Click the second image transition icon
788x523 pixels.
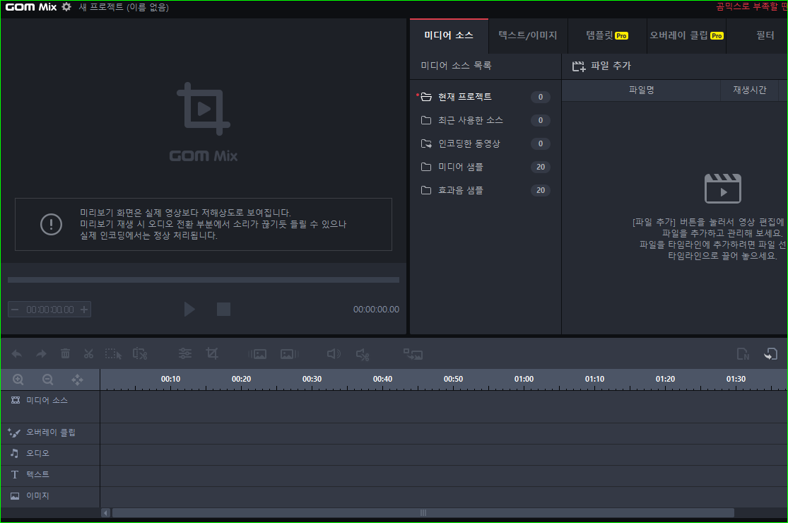tap(290, 354)
